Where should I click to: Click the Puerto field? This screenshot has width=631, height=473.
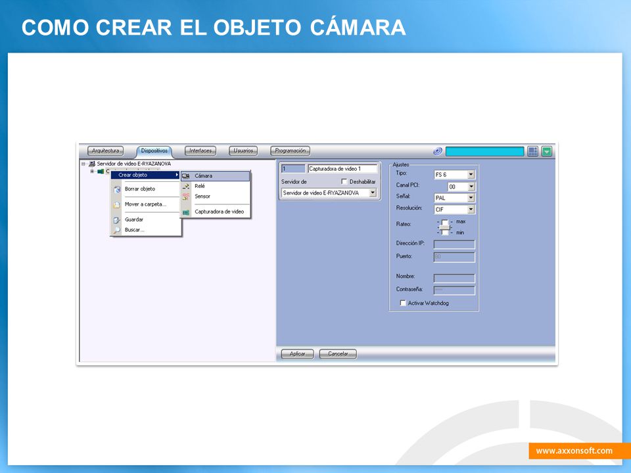point(454,257)
